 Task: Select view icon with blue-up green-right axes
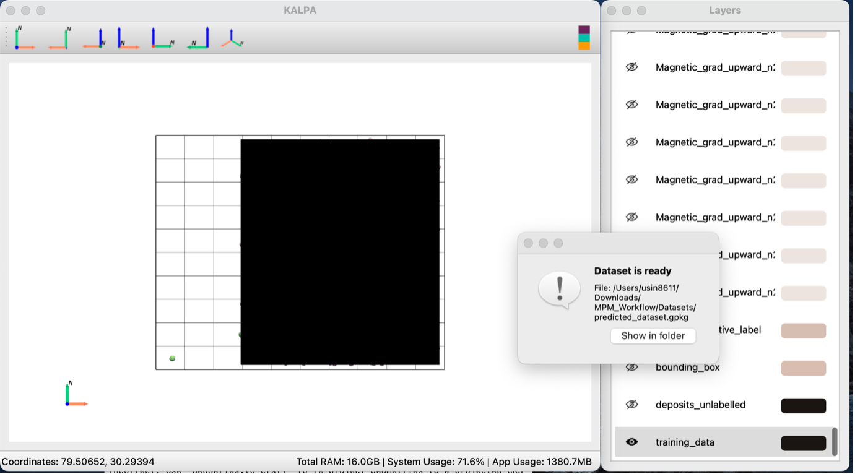[163, 38]
